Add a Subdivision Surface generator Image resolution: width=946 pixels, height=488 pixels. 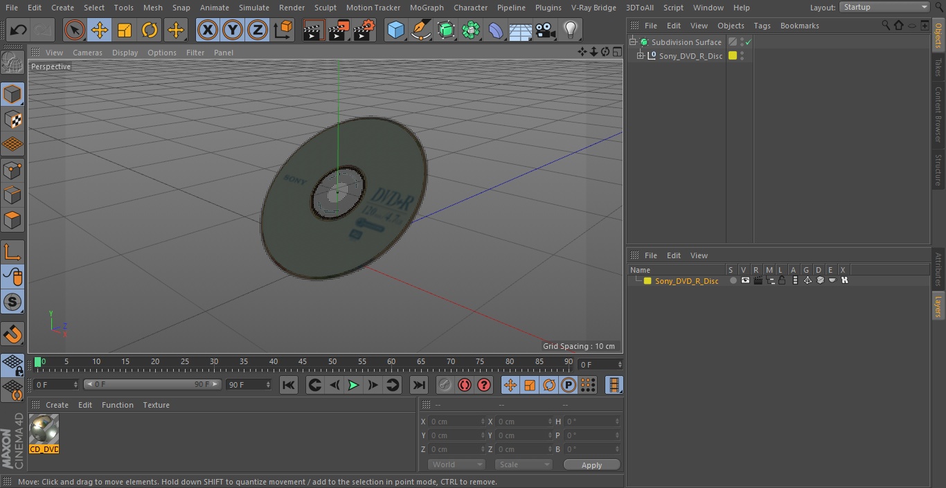[446, 30]
